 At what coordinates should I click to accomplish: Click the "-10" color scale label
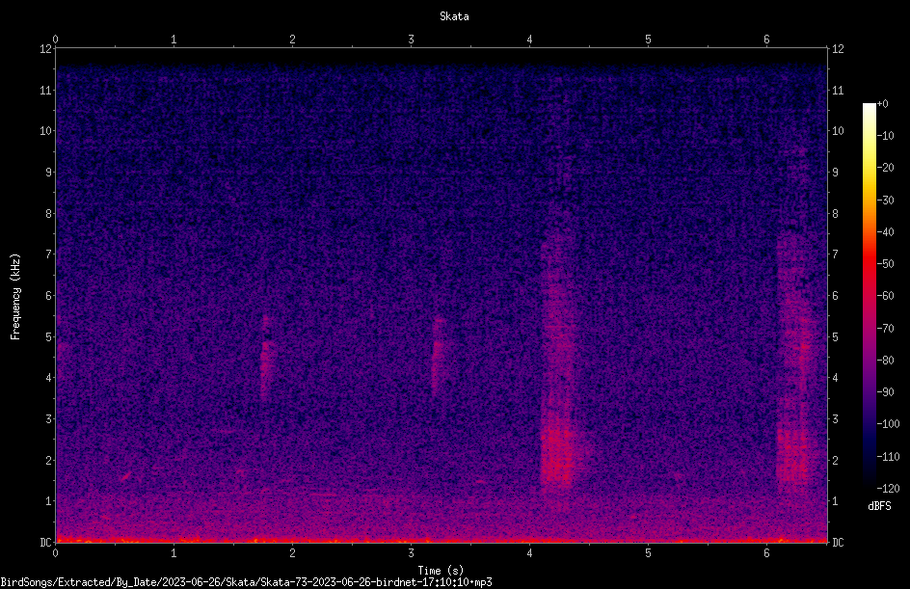[885, 136]
